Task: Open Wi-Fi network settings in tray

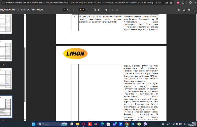Action: [174, 124]
